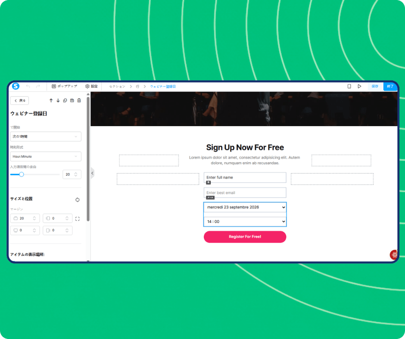Click the Enter full name field

click(245, 178)
